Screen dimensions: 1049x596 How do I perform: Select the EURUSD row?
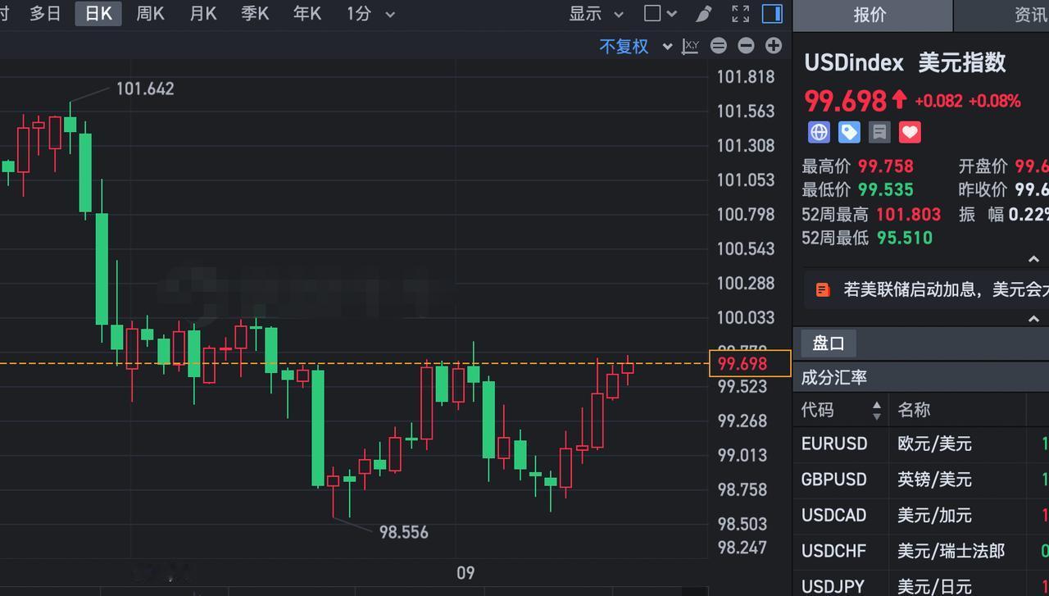pyautogui.click(x=921, y=444)
